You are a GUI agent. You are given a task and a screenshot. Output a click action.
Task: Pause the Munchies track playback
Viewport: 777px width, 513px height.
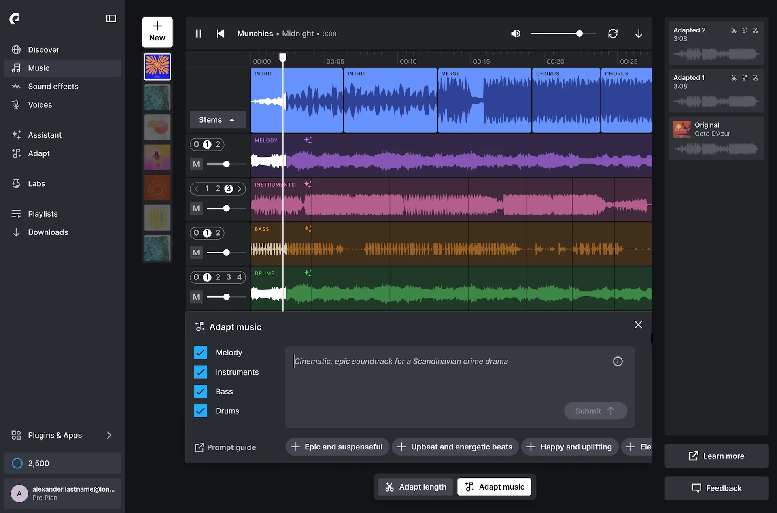(x=198, y=34)
